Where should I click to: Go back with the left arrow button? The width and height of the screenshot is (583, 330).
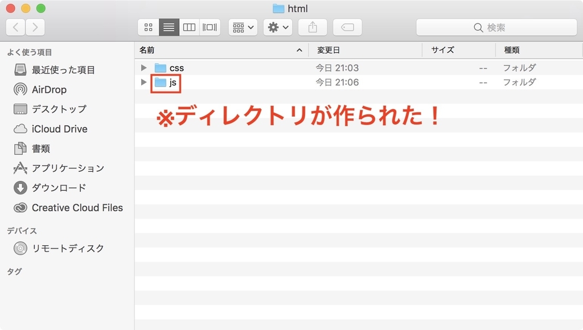(x=15, y=27)
